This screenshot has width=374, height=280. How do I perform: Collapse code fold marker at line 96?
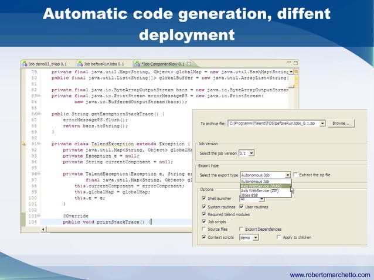point(38,174)
